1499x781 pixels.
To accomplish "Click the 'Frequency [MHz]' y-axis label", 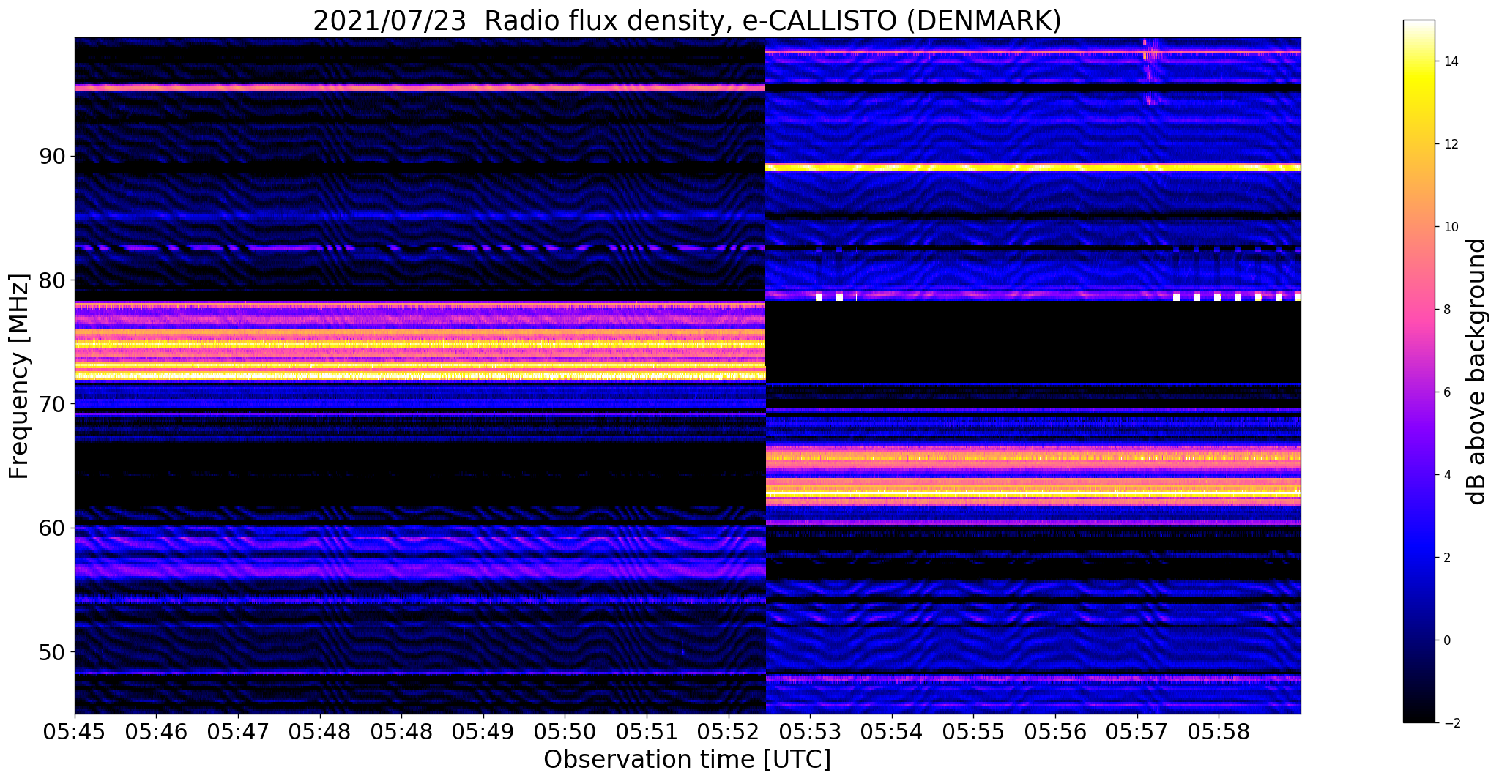I will (19, 376).
